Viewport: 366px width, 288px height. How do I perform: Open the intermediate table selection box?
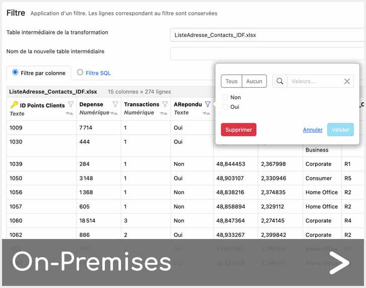[x=267, y=35]
